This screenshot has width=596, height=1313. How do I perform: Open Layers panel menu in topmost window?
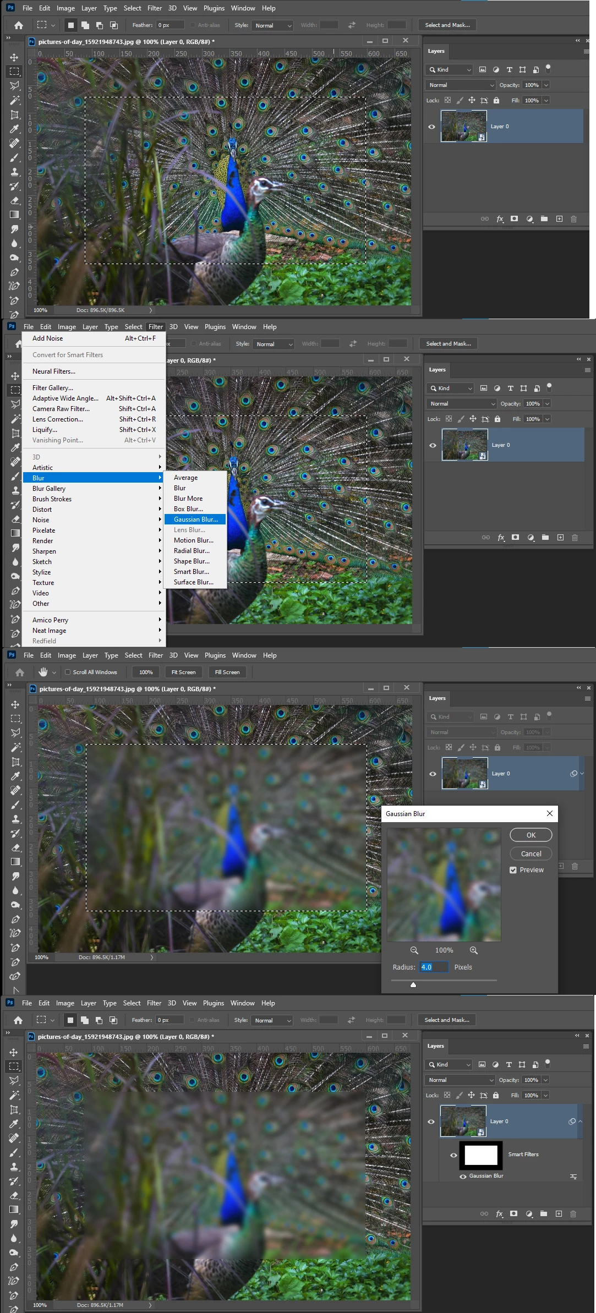pos(586,51)
